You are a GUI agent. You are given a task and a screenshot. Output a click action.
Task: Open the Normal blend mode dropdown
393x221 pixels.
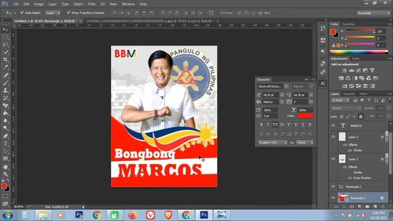tap(346, 108)
